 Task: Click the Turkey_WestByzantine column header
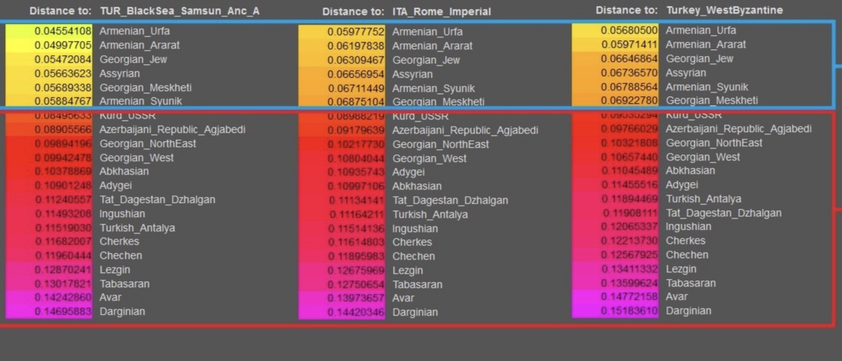click(725, 10)
